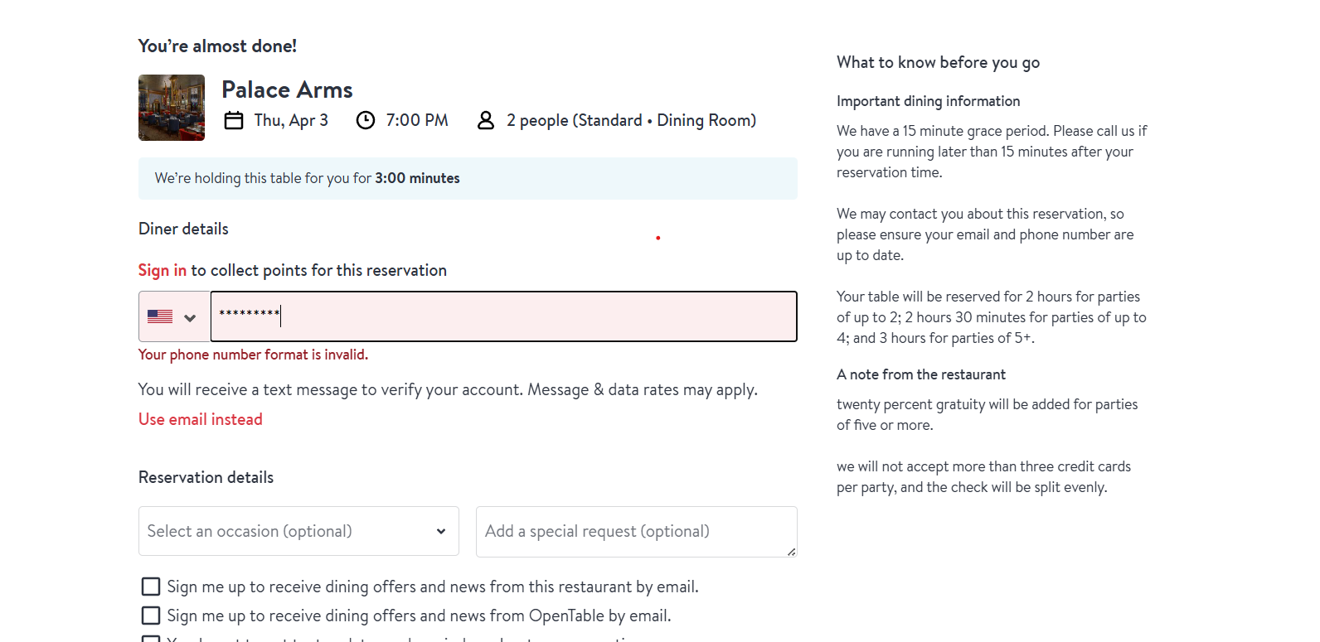Click the Sign in link

[163, 270]
